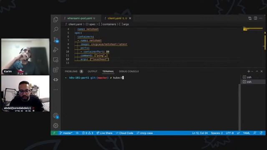Click line 11 command ping in editor
This screenshot has height=150, width=267.
[94, 55]
